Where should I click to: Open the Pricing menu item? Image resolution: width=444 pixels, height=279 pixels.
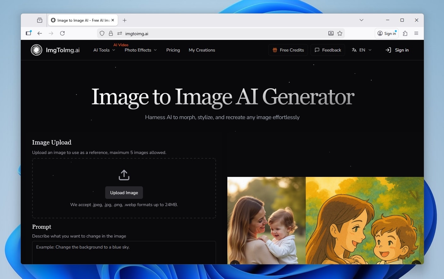coord(173,50)
